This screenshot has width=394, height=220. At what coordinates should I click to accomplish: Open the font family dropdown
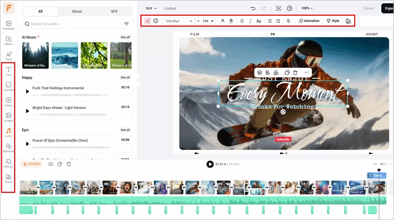[x=179, y=21]
